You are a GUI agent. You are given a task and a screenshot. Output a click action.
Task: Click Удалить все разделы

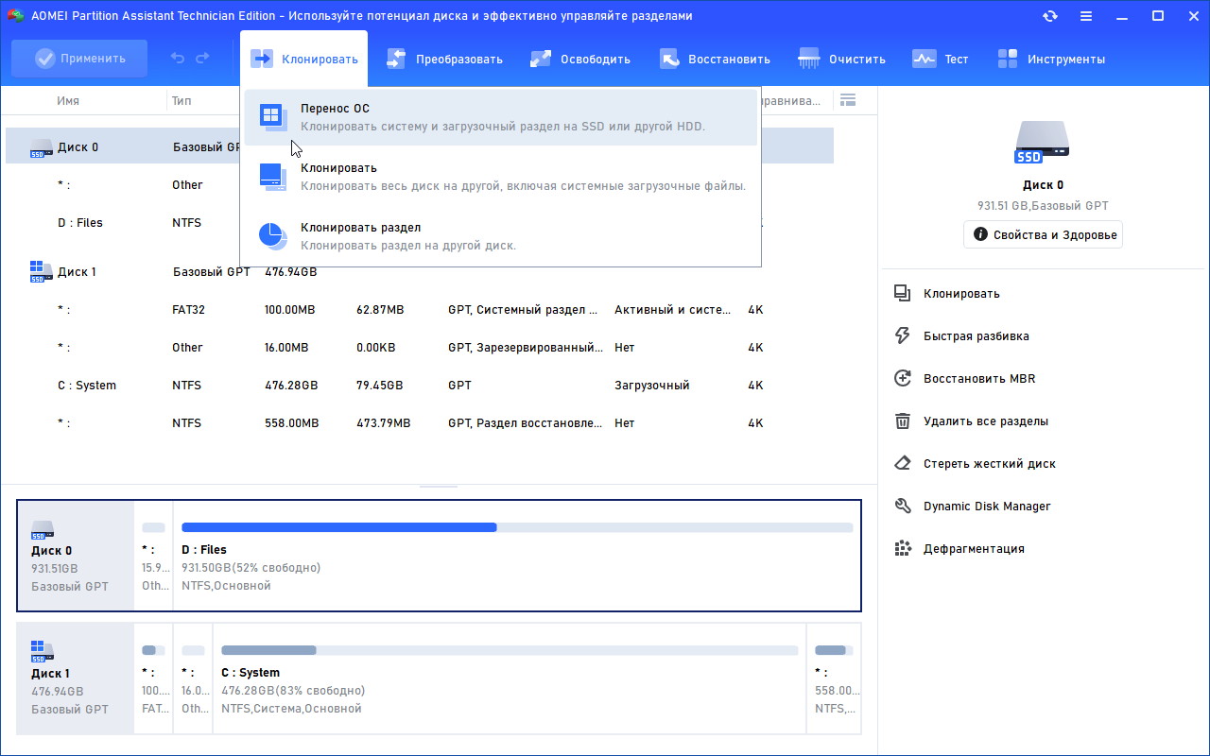click(x=986, y=421)
